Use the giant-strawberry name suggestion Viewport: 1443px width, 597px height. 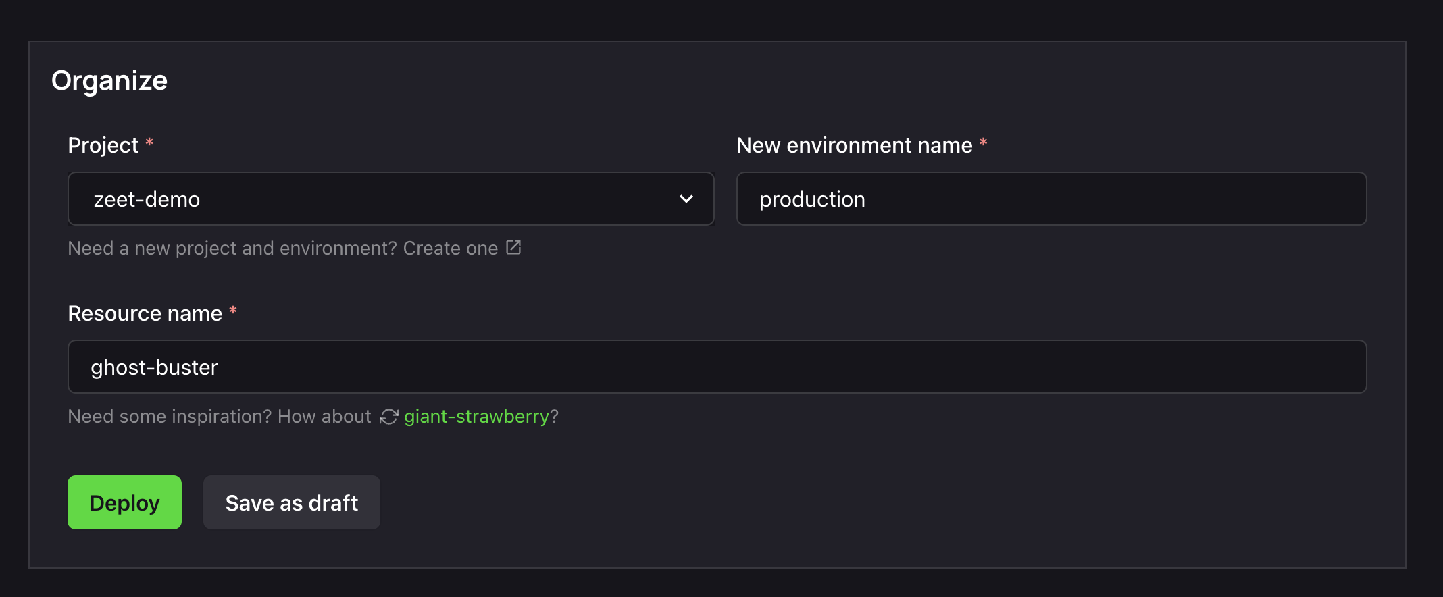pyautogui.click(x=476, y=417)
